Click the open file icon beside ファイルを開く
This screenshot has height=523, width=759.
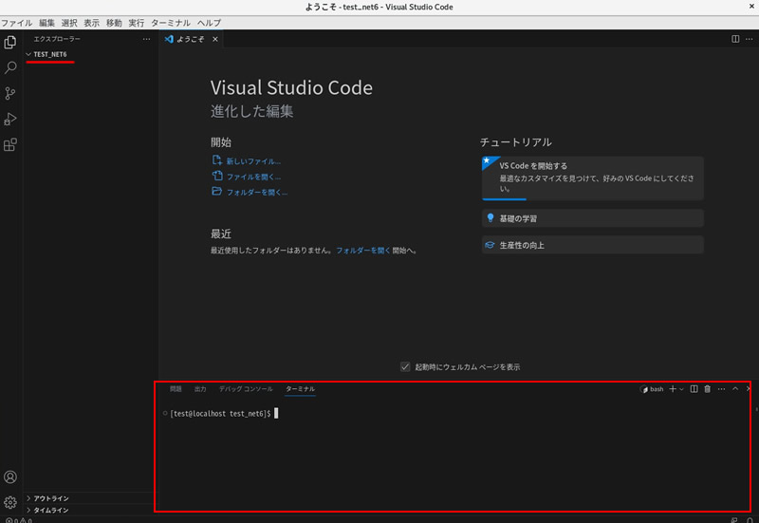tap(217, 176)
